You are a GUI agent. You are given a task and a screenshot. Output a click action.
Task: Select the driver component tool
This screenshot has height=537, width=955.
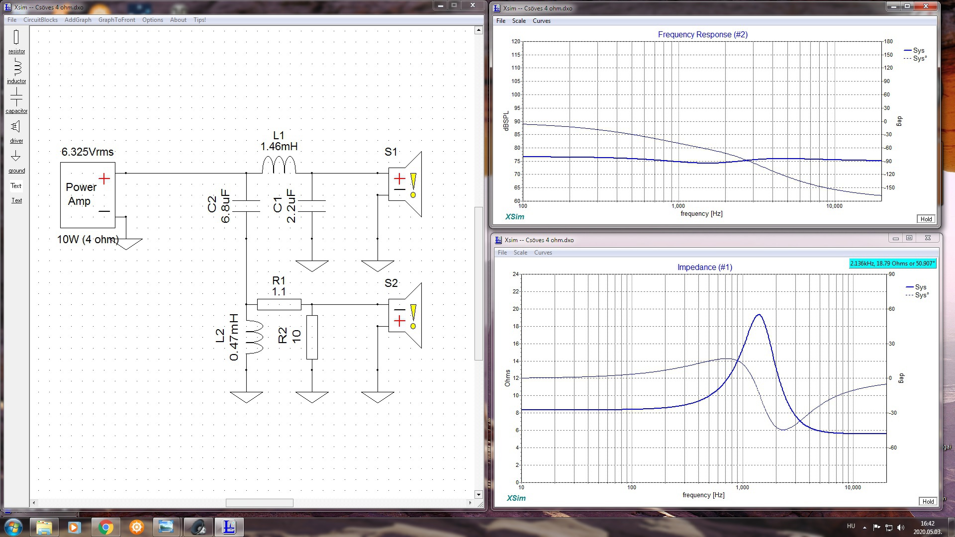tap(16, 127)
